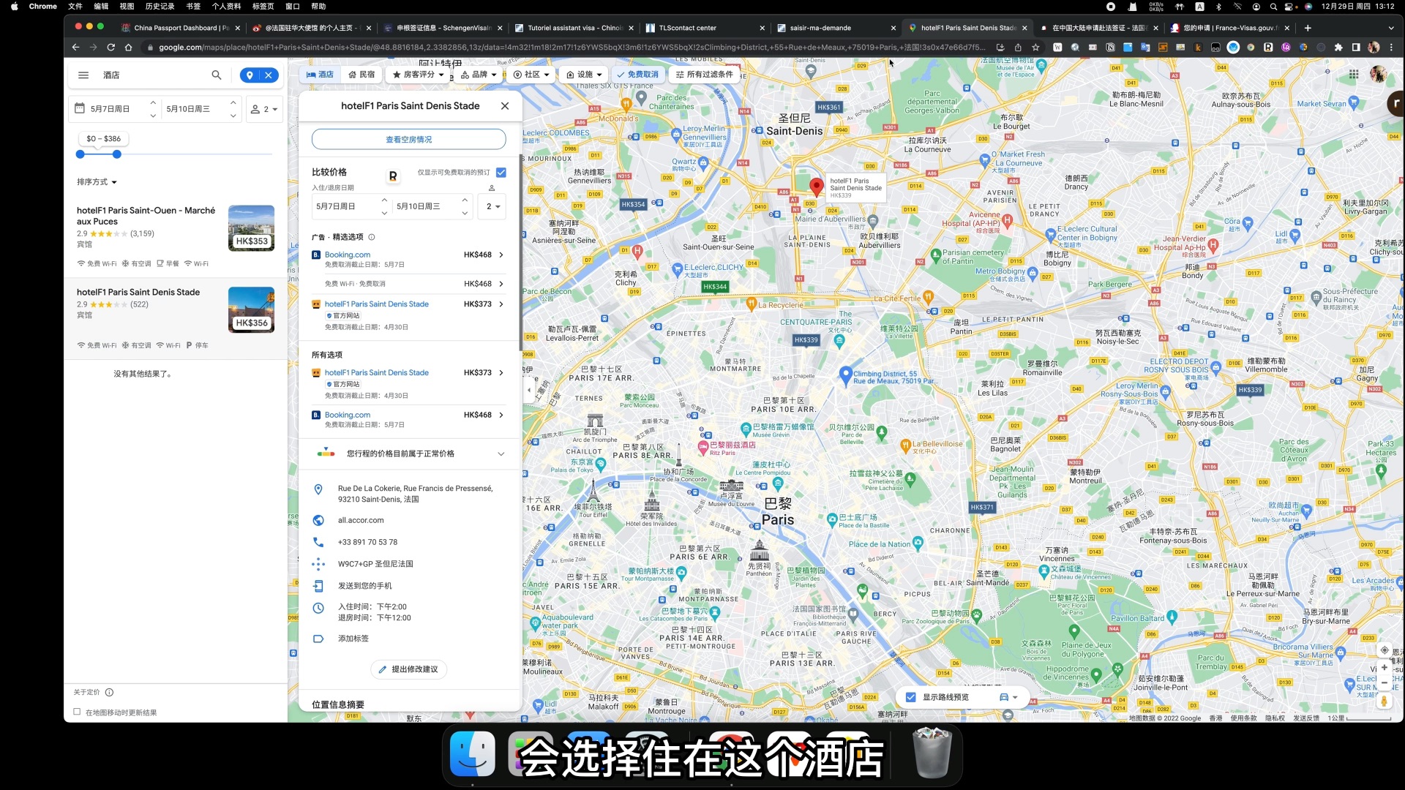Switch to China Passport Dashboard tab
The height and width of the screenshot is (790, 1405).
pos(181,28)
